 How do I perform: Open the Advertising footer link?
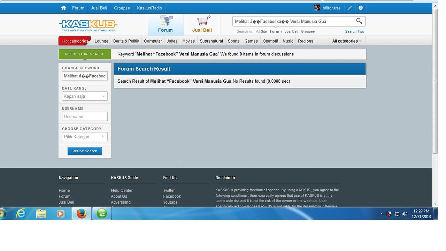(x=121, y=202)
